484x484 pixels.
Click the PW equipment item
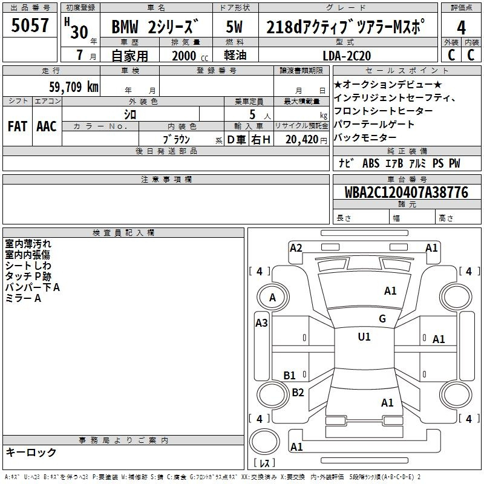454,163
